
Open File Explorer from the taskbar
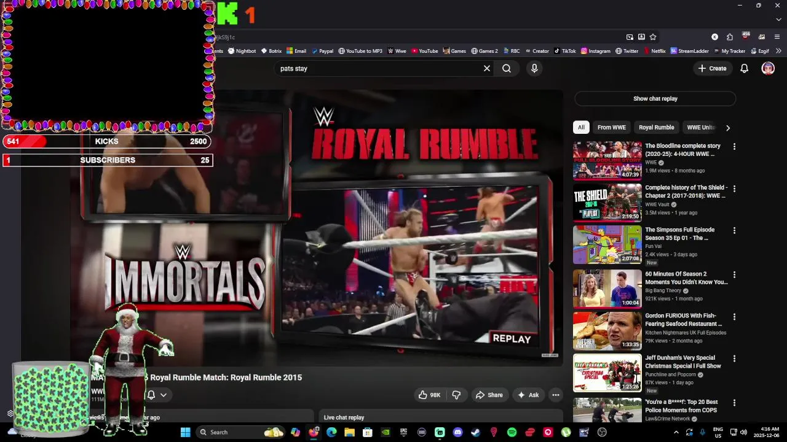tap(350, 432)
